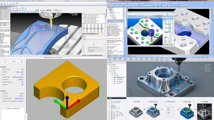Click the Units item in browser tree
The height and width of the screenshot is (120, 214).
115,66
